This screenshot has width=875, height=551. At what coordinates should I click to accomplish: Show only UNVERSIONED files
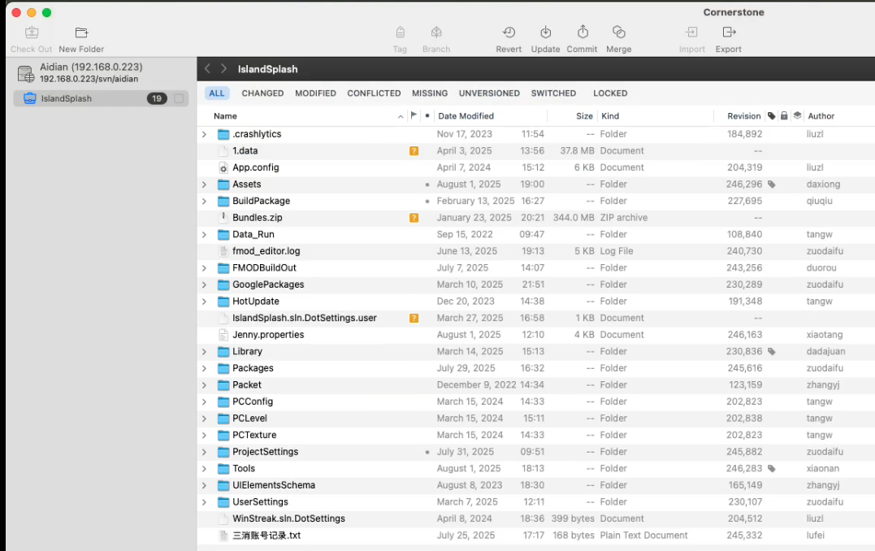489,93
